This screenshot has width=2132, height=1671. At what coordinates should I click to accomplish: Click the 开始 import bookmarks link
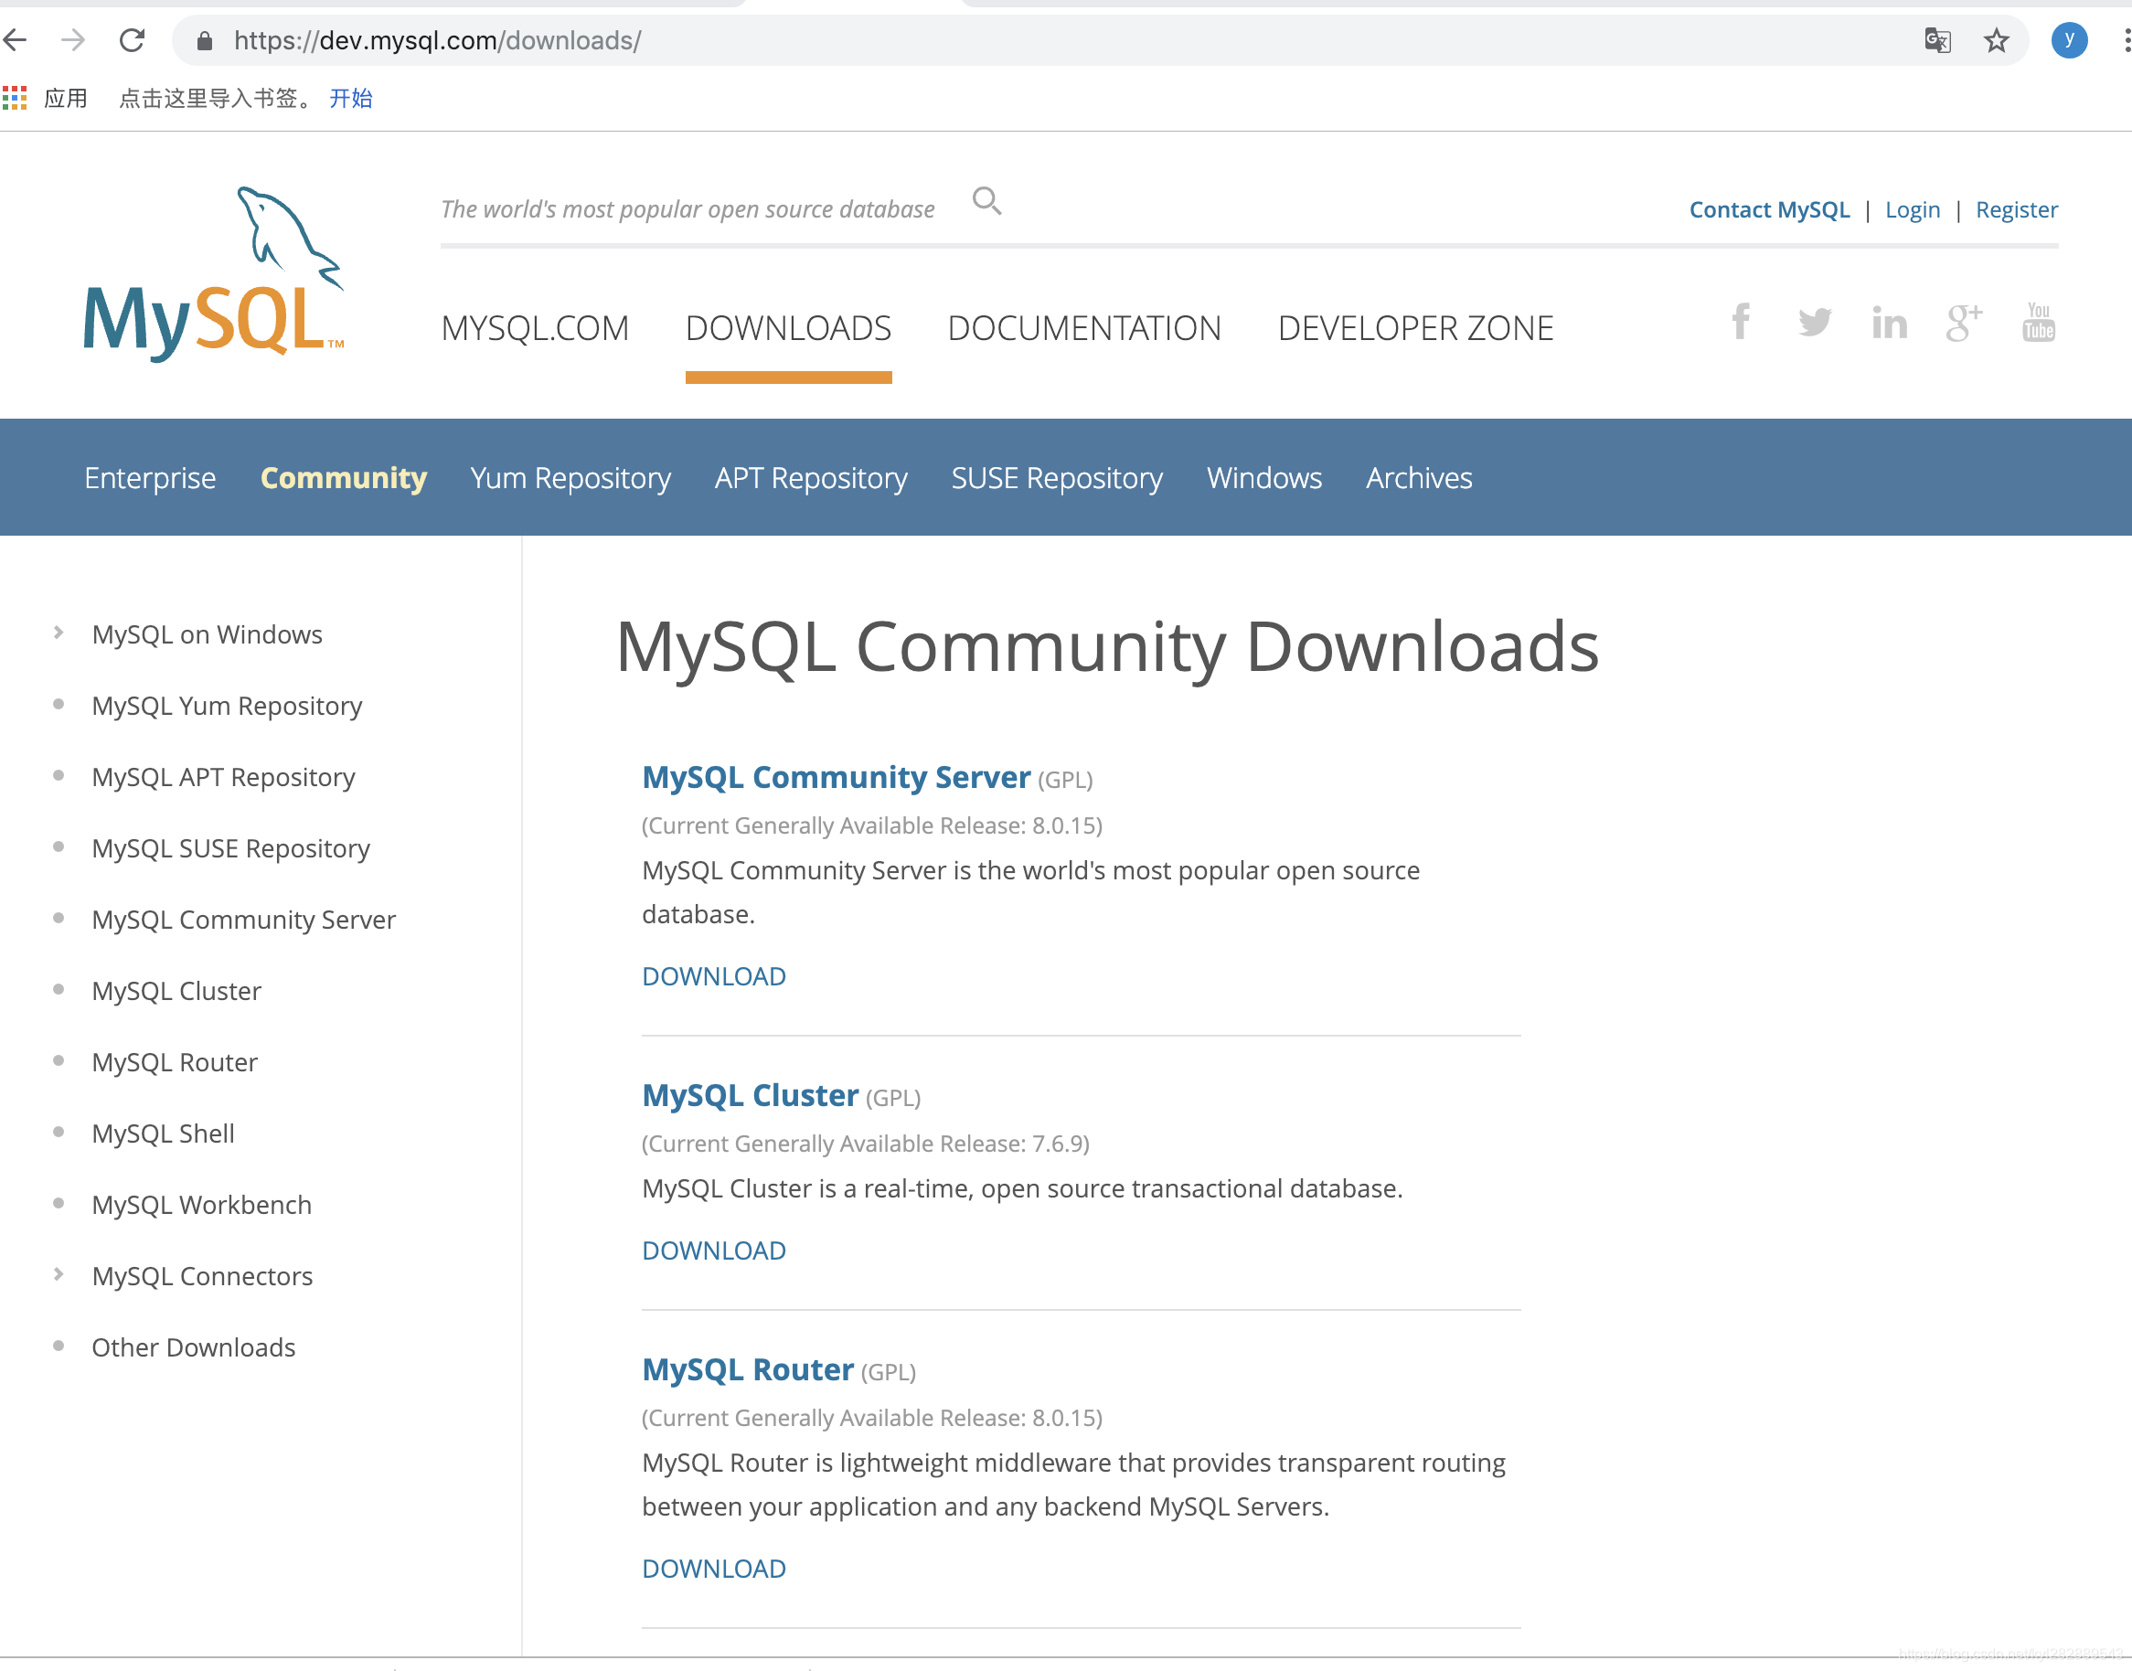(x=351, y=98)
